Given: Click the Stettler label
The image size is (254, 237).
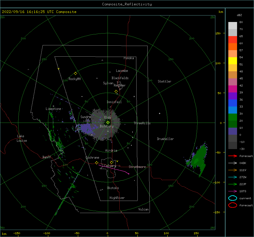Looking at the screenshot, I should [165, 81].
